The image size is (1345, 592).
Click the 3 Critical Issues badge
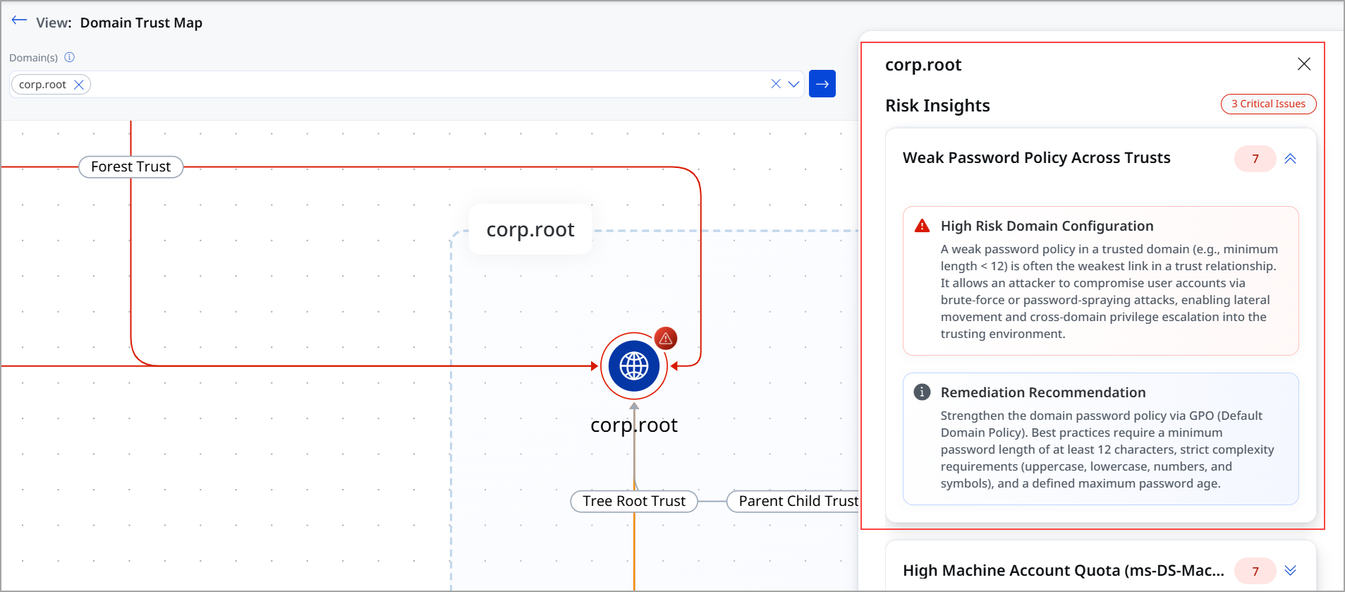(1268, 104)
